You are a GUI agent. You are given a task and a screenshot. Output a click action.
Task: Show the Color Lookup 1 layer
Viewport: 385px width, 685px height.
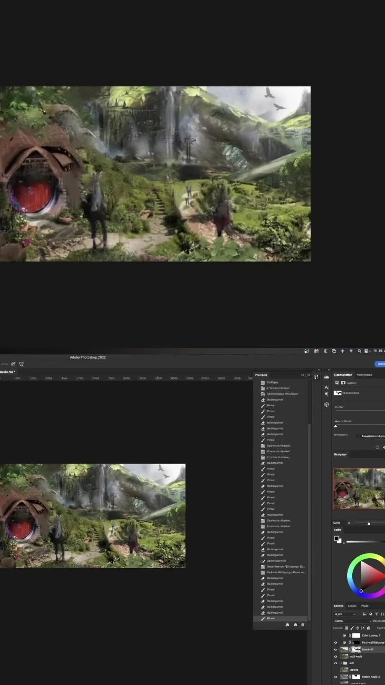point(335,635)
